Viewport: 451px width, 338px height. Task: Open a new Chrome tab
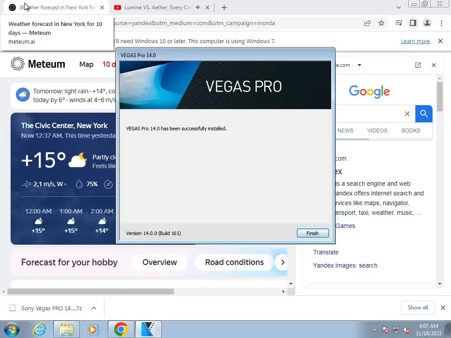[x=224, y=7]
